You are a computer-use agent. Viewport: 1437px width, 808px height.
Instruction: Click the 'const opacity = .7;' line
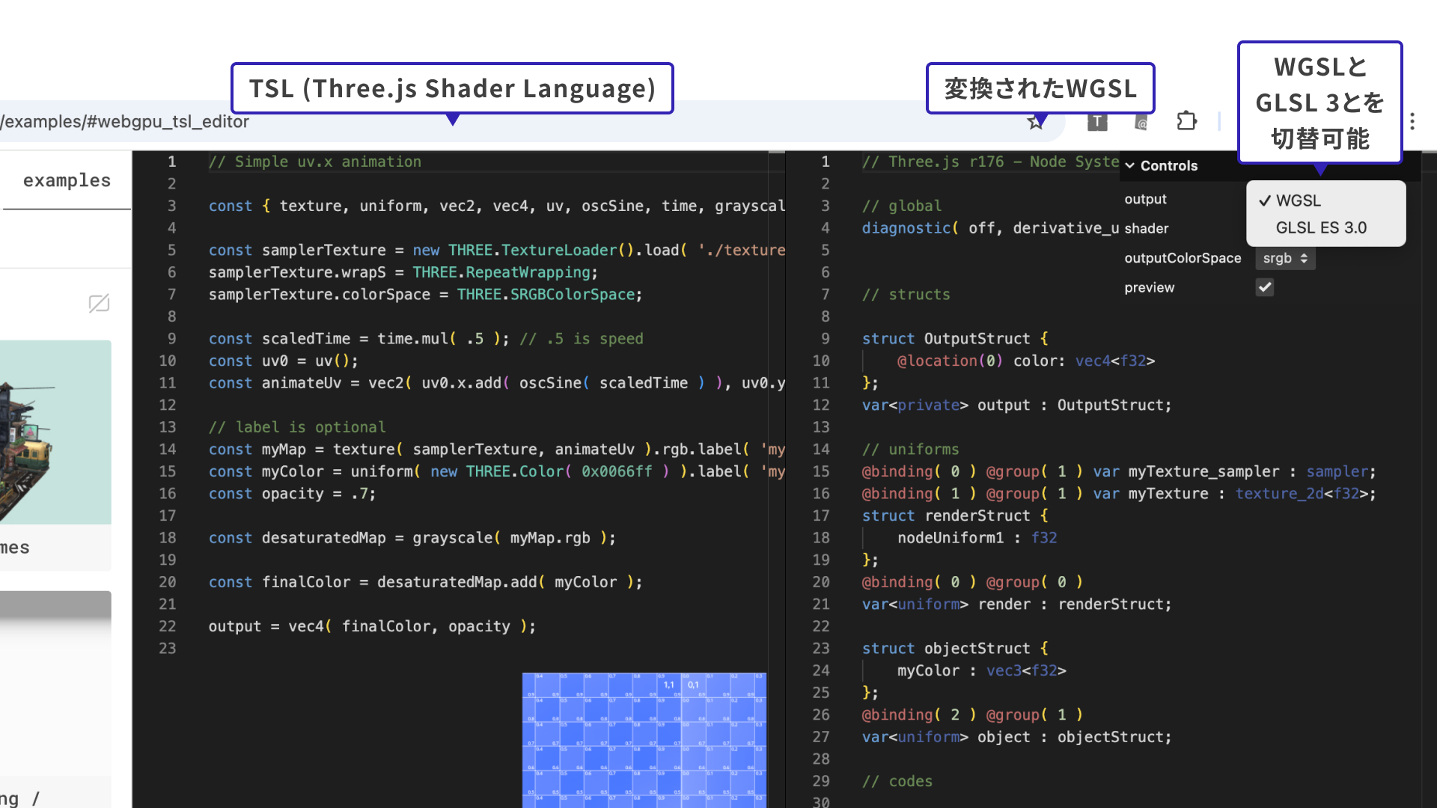pyautogui.click(x=292, y=494)
